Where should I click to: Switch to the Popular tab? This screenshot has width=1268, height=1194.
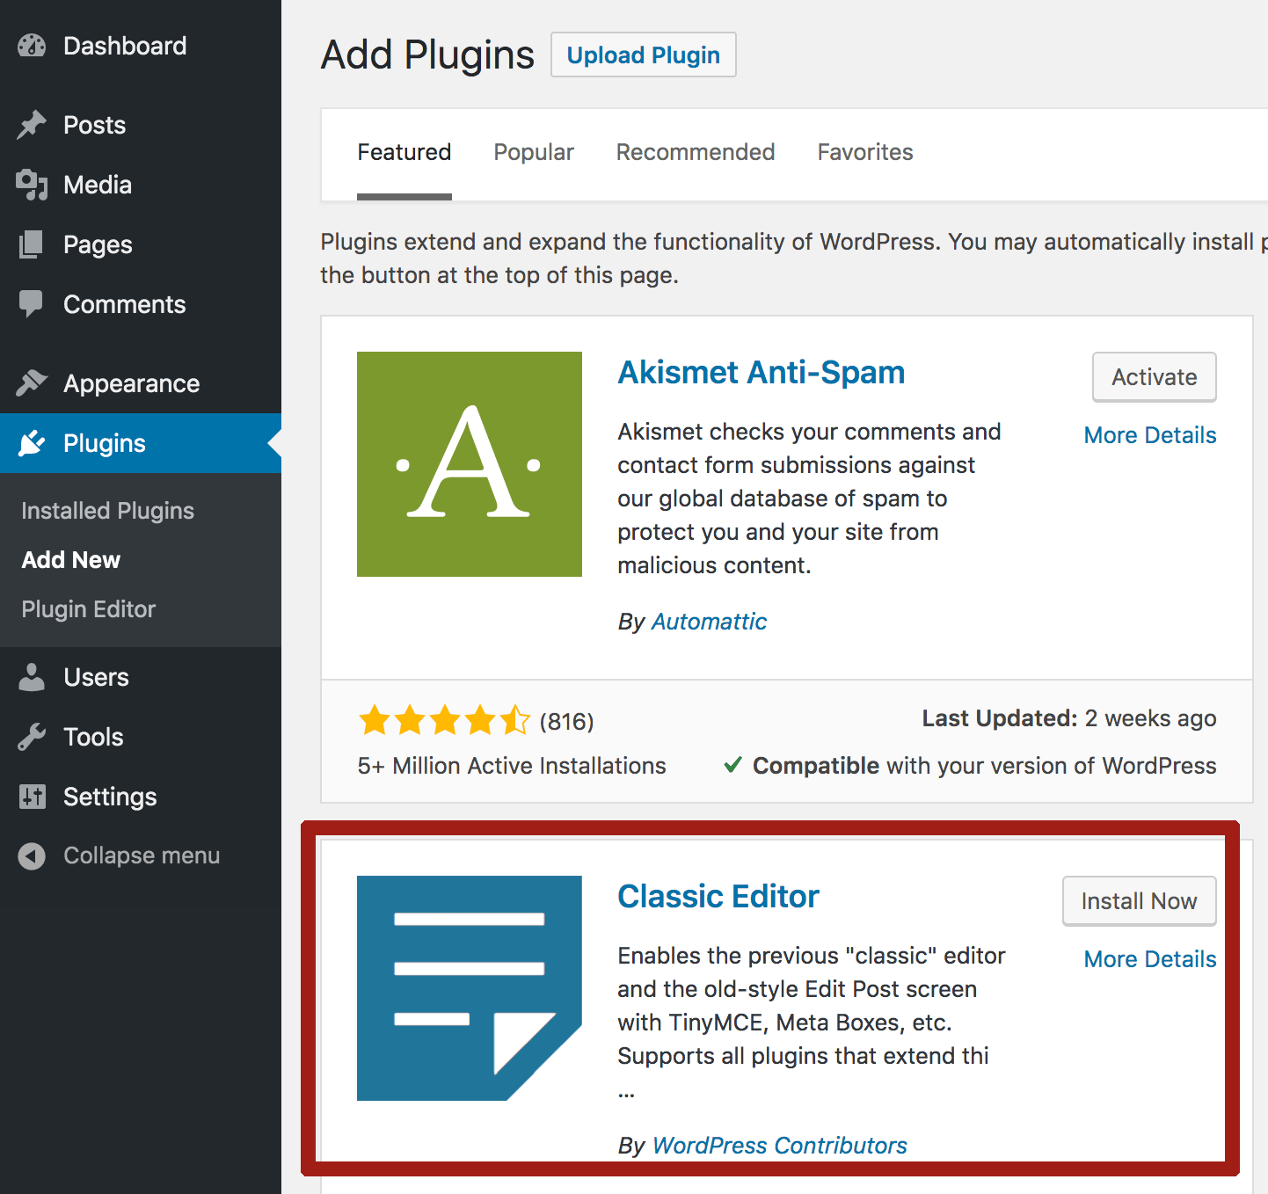click(x=534, y=152)
